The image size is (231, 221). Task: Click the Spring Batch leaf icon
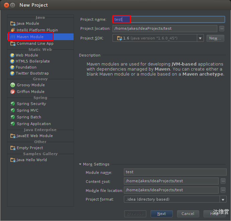point(13,117)
